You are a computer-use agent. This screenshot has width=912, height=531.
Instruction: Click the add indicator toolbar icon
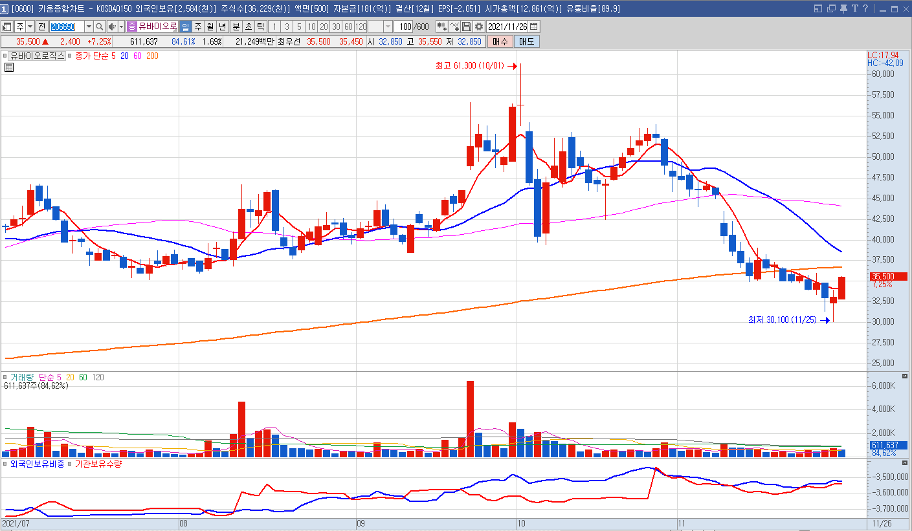(443, 27)
